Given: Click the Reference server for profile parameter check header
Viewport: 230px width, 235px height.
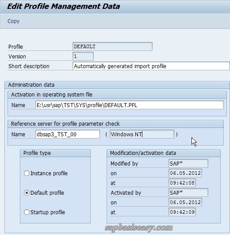Looking at the screenshot, I should (115, 124).
